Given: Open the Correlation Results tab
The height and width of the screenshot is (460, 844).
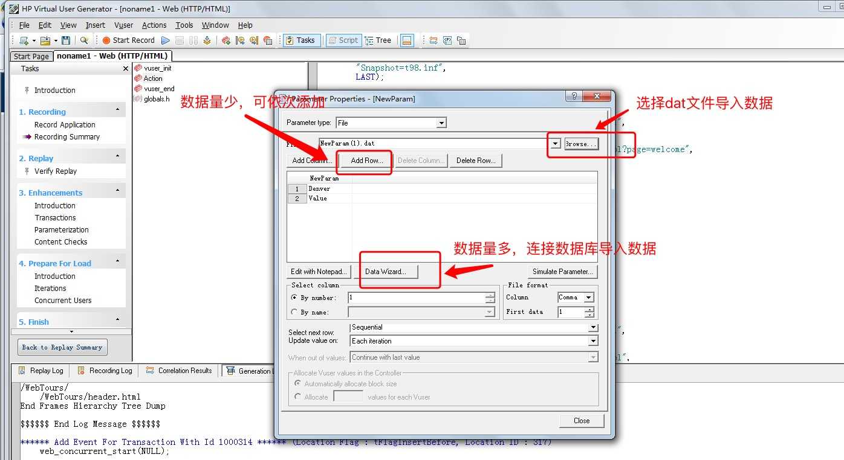Looking at the screenshot, I should point(180,371).
